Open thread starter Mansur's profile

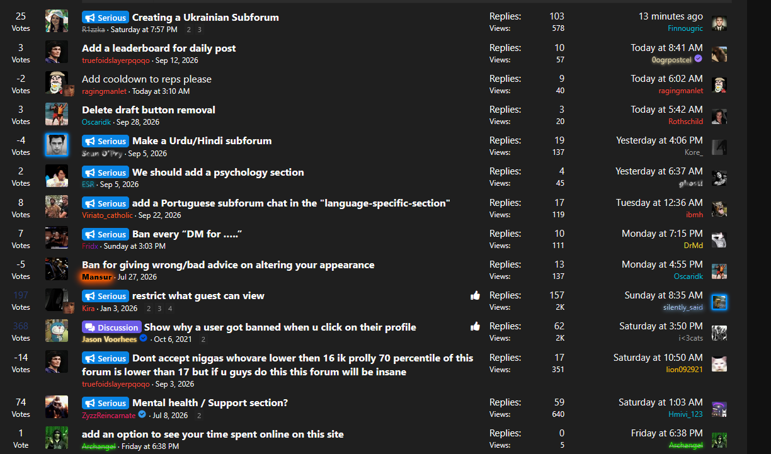click(97, 277)
